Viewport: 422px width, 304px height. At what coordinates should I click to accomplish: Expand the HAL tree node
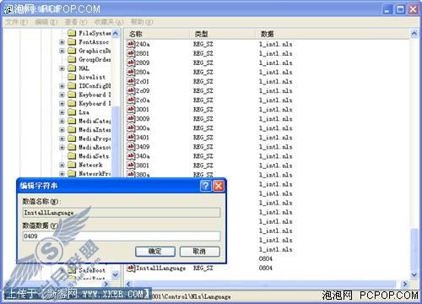[62, 68]
